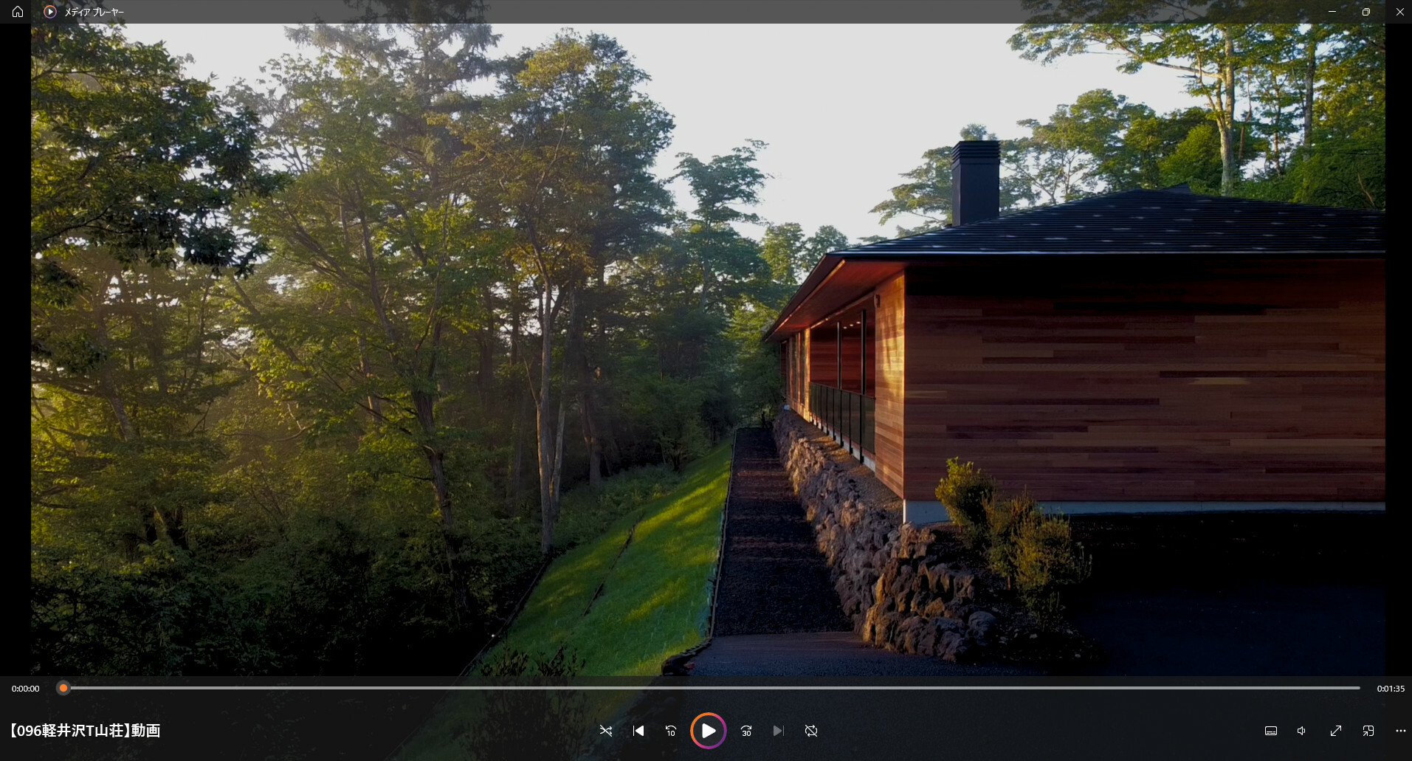
Task: Click the seek bar playhead
Action: click(x=63, y=688)
